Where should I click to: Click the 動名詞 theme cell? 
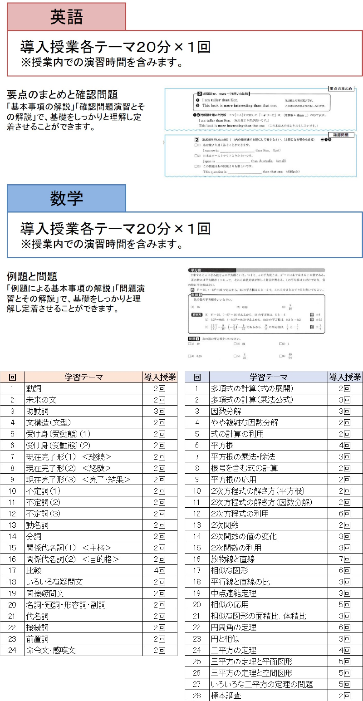(83, 525)
